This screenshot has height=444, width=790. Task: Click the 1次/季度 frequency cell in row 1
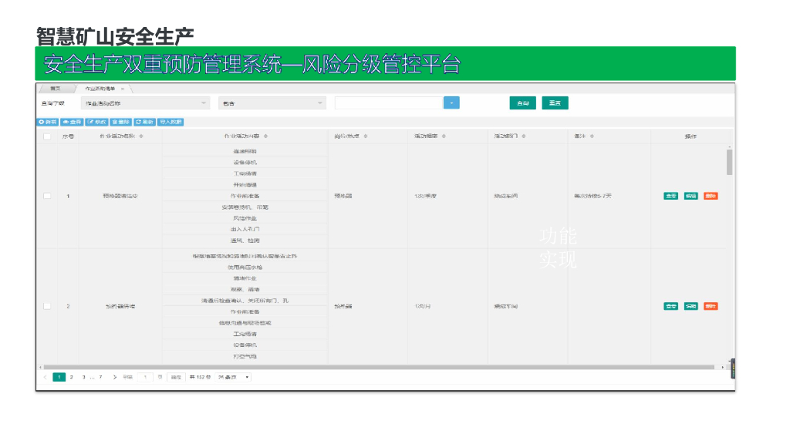425,196
